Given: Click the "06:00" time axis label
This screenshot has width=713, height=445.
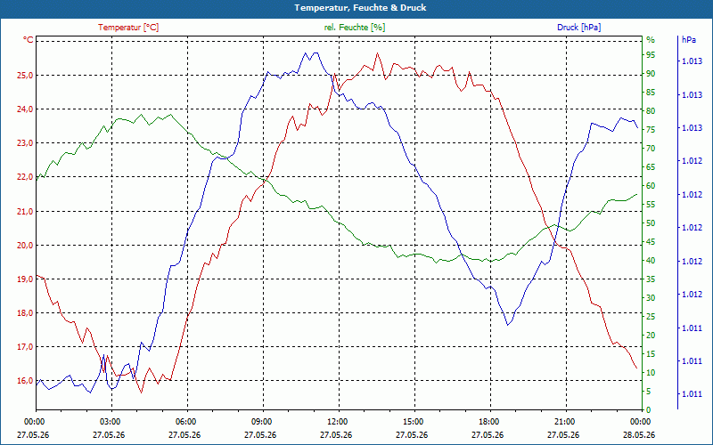Looking at the screenshot, I should [x=185, y=421].
